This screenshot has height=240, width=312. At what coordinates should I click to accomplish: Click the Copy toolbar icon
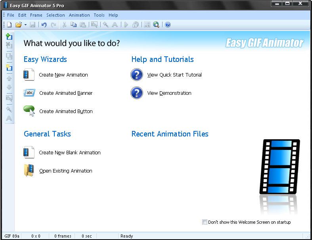tap(74, 25)
